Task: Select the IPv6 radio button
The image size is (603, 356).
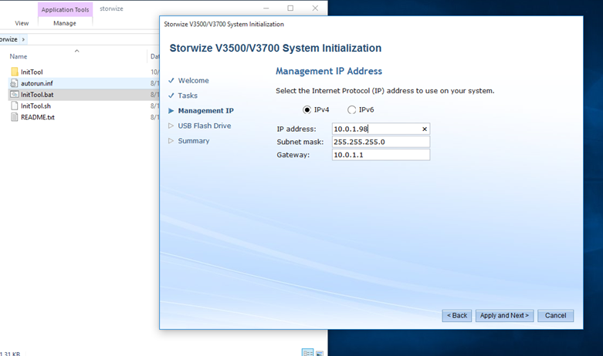Action: (x=351, y=110)
